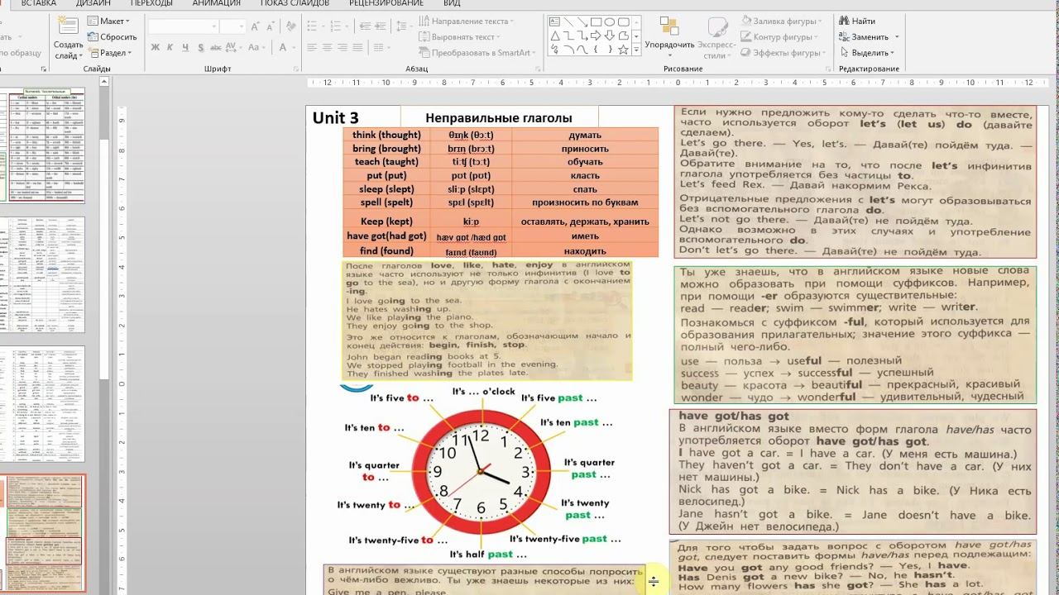Screen dimensions: 1059x595
Task: Open the ПОКАЗ СЛАЙДОВ tab
Action: point(295,3)
